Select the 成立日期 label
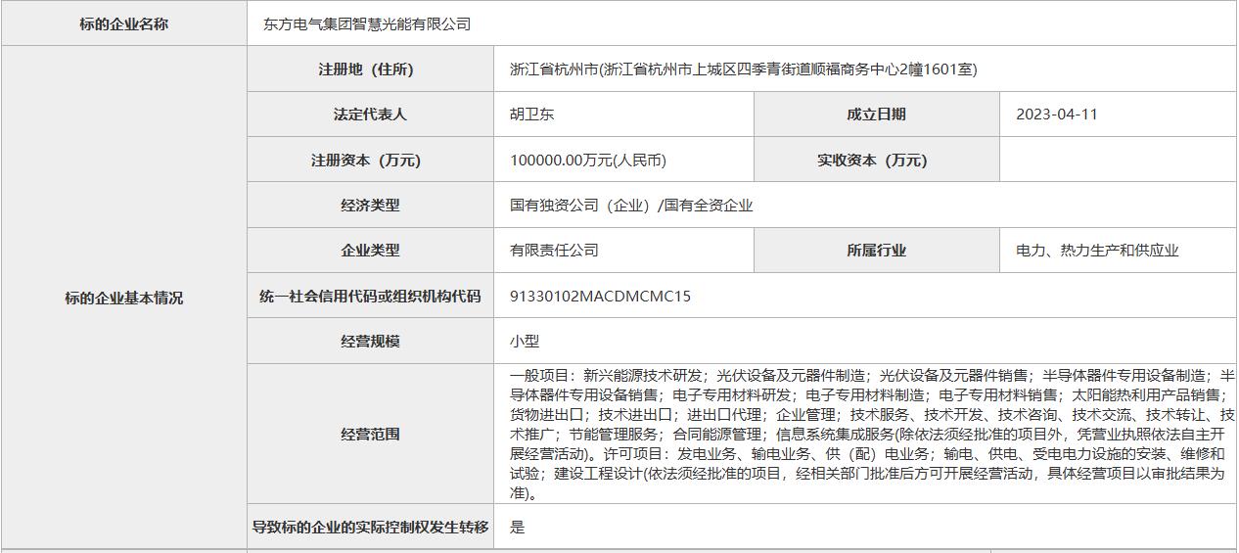Viewport: 1239px width, 553px height. pyautogui.click(x=876, y=115)
